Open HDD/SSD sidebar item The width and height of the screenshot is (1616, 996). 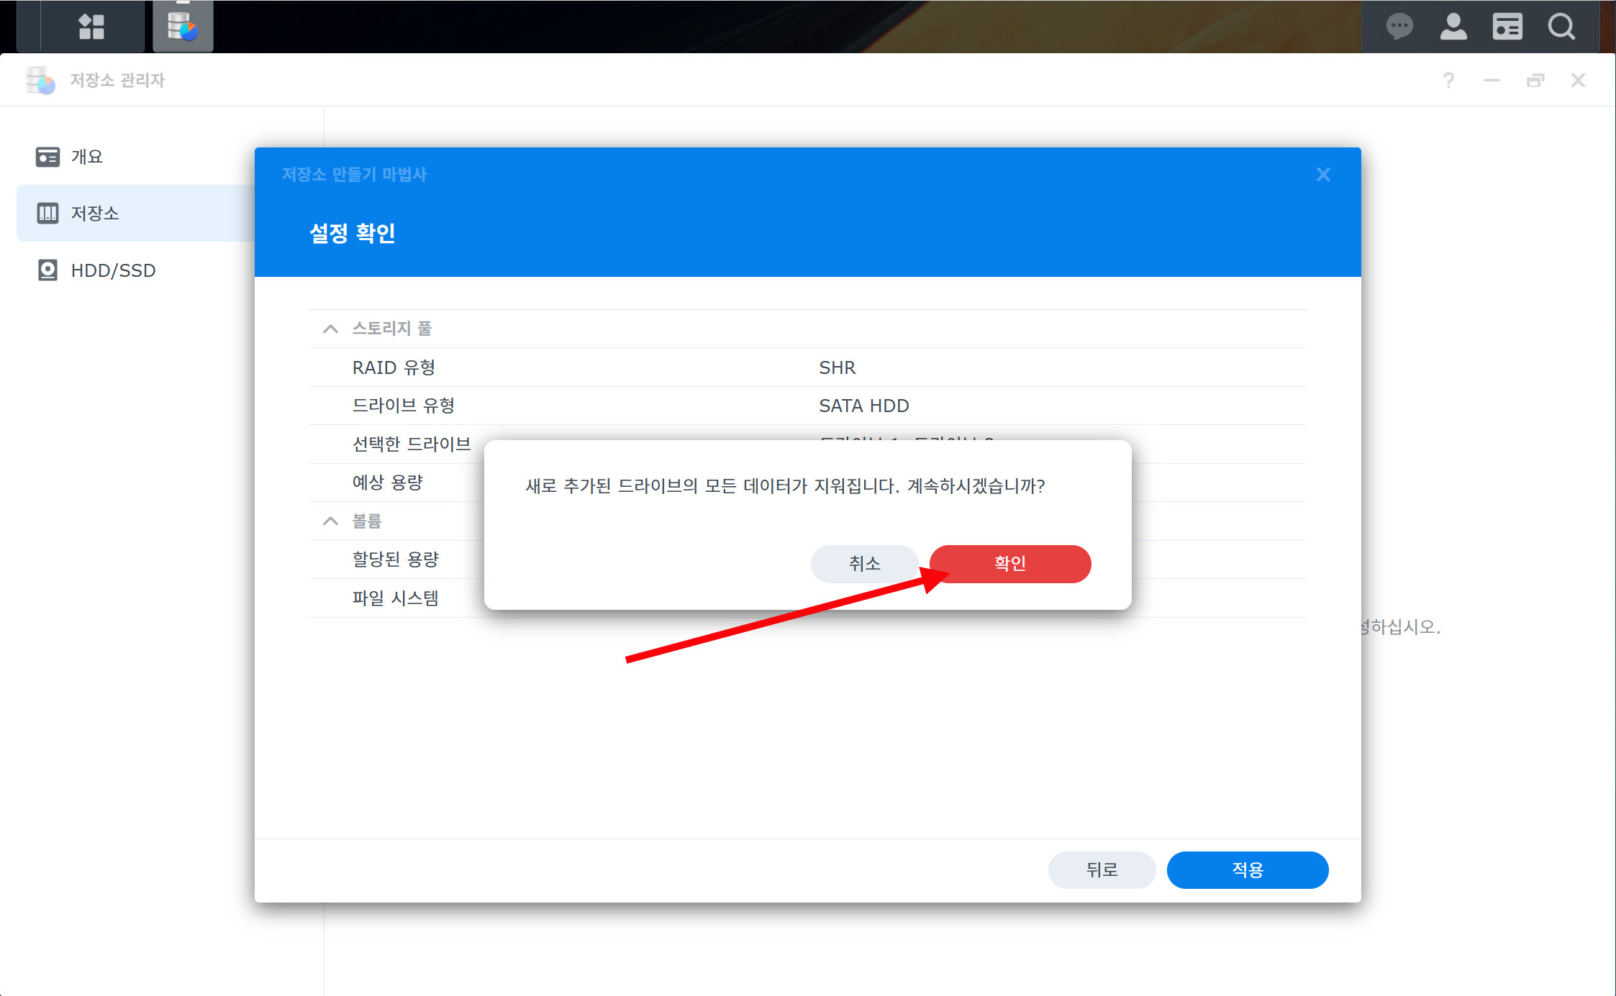click(x=112, y=270)
